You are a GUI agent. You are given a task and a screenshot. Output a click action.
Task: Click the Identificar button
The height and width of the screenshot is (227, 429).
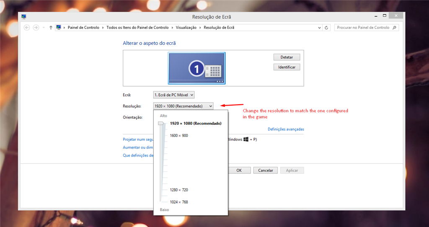click(x=287, y=67)
